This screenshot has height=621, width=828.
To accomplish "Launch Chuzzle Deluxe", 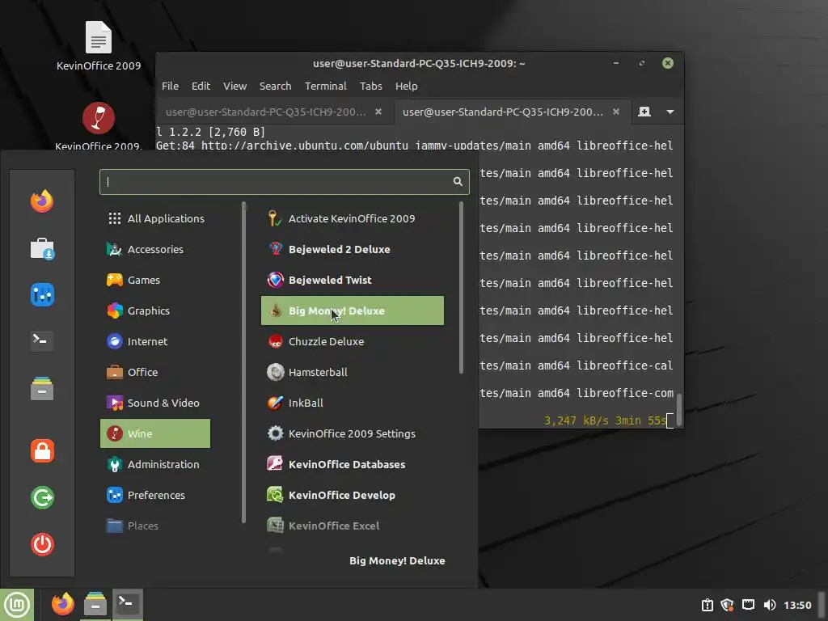I will click(x=353, y=341).
